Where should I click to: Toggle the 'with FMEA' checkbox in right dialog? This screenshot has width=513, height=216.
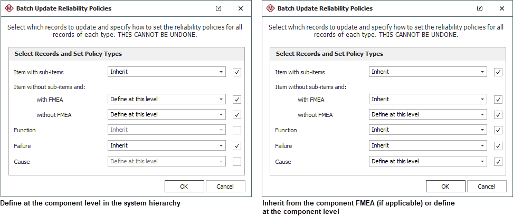[498, 100]
